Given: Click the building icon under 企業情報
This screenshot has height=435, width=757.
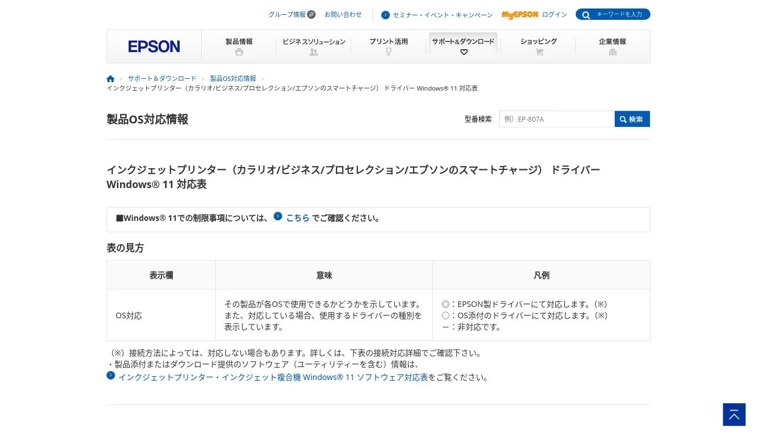Looking at the screenshot, I should coord(613,52).
